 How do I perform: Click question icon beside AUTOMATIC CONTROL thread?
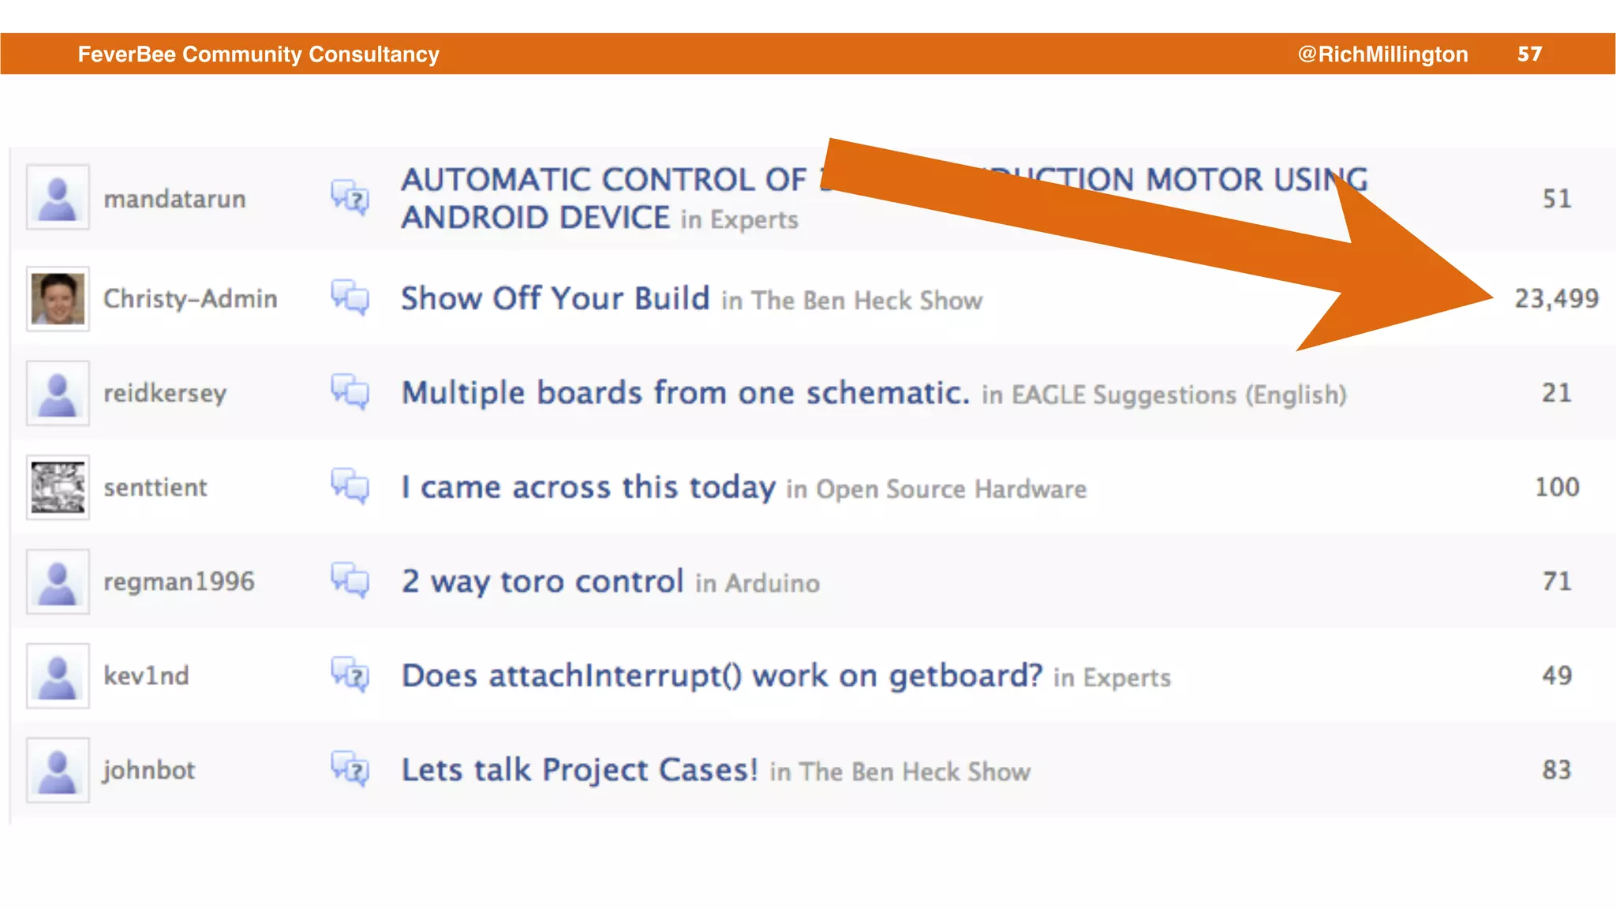coord(350,197)
